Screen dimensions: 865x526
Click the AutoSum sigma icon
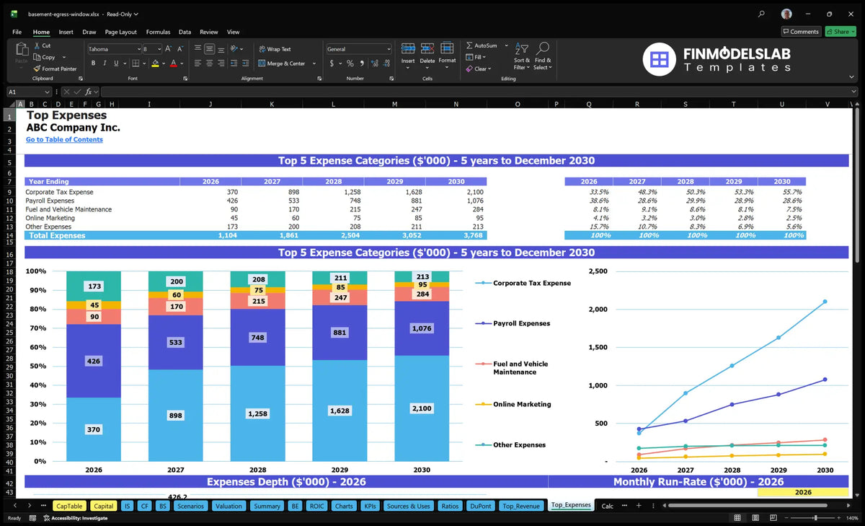click(x=469, y=45)
